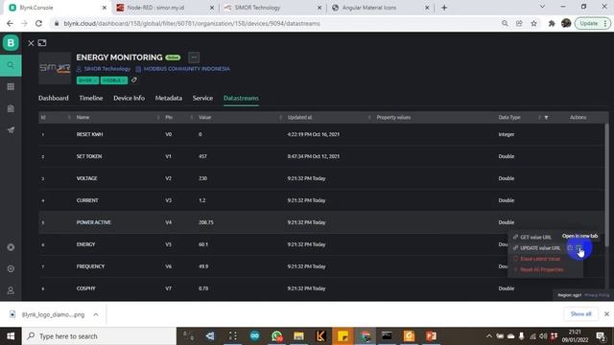This screenshot has width=614, height=345.
Task: Open the Privacy Policy link
Action: 597,295
